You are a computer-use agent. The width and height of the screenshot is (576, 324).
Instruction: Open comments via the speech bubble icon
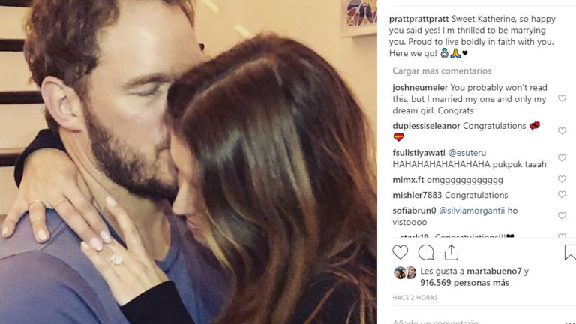pyautogui.click(x=426, y=252)
